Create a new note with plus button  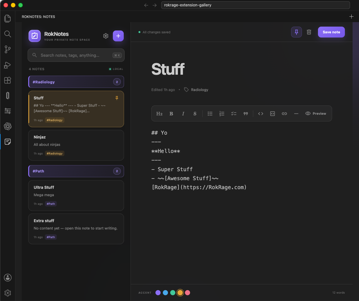click(x=118, y=36)
